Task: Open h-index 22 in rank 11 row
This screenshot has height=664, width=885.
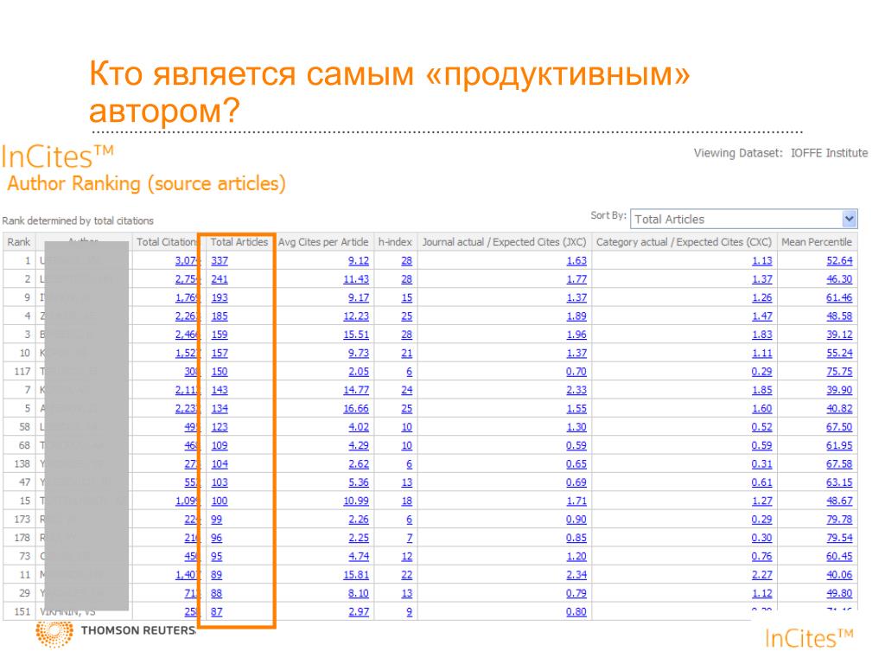Action: click(406, 575)
